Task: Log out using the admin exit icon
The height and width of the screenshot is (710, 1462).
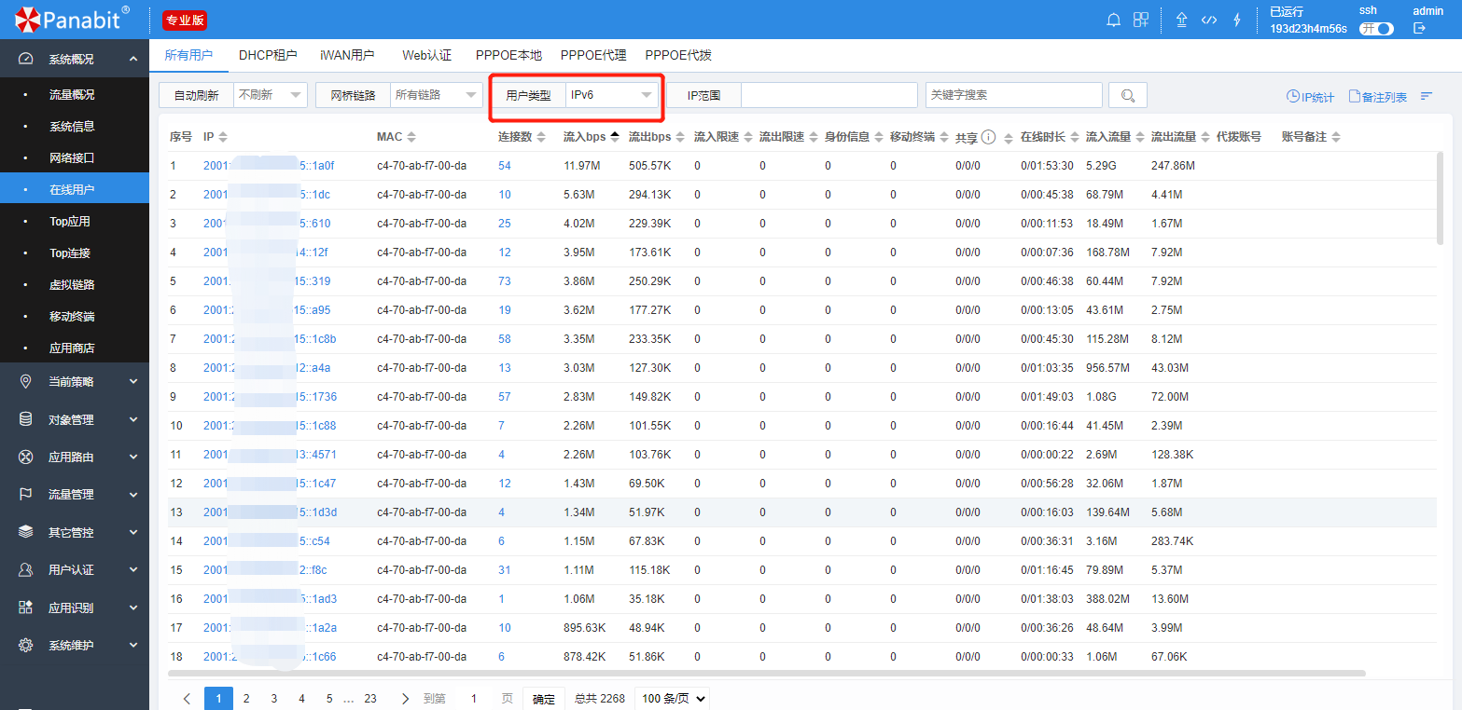Action: coord(1420,29)
